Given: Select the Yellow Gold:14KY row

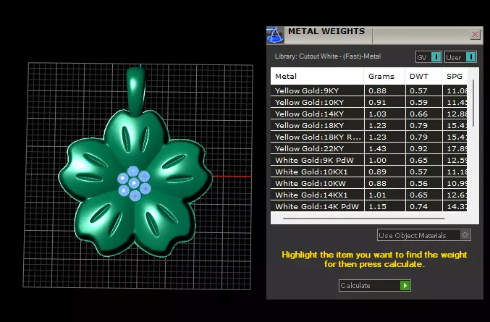Looking at the screenshot, I should click(x=368, y=114).
